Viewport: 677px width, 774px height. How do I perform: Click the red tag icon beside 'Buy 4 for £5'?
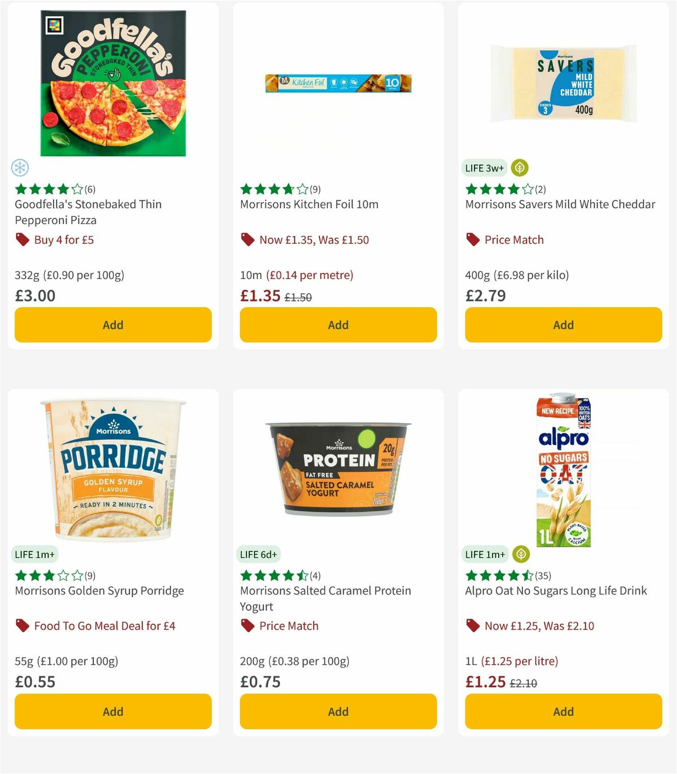[23, 240]
